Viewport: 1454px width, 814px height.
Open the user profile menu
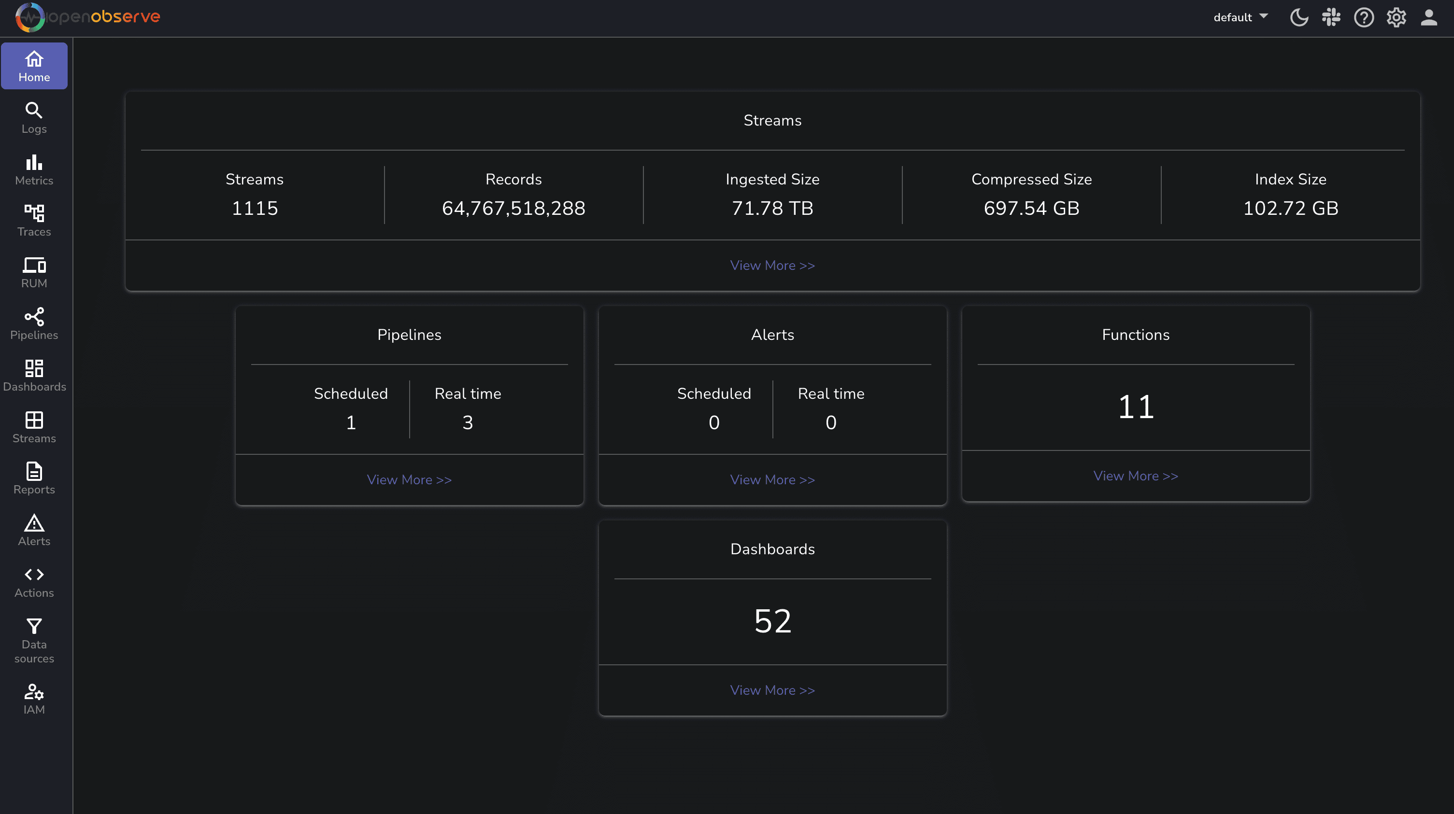(1428, 17)
